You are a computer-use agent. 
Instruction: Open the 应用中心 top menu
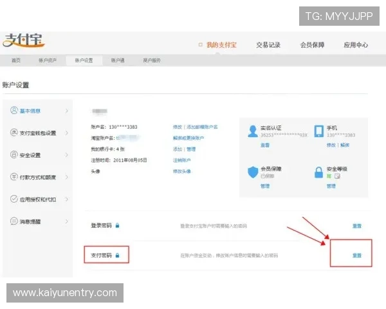356,45
